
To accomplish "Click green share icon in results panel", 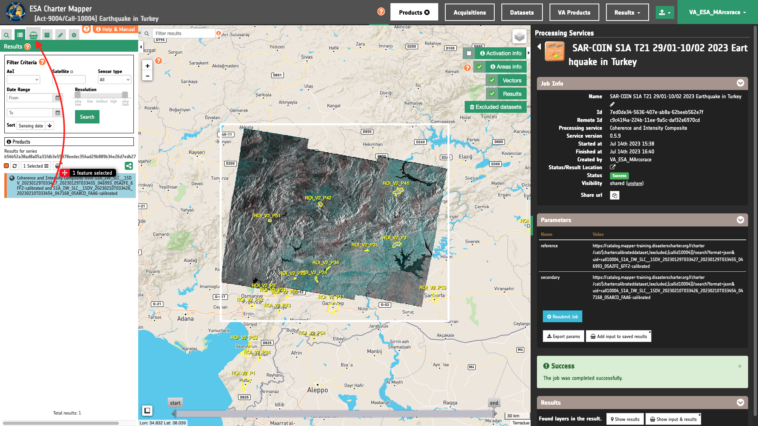I will point(129,166).
